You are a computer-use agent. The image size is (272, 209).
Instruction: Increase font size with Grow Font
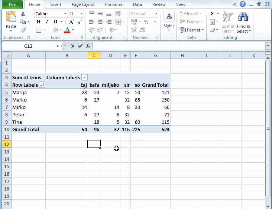coord(71,22)
